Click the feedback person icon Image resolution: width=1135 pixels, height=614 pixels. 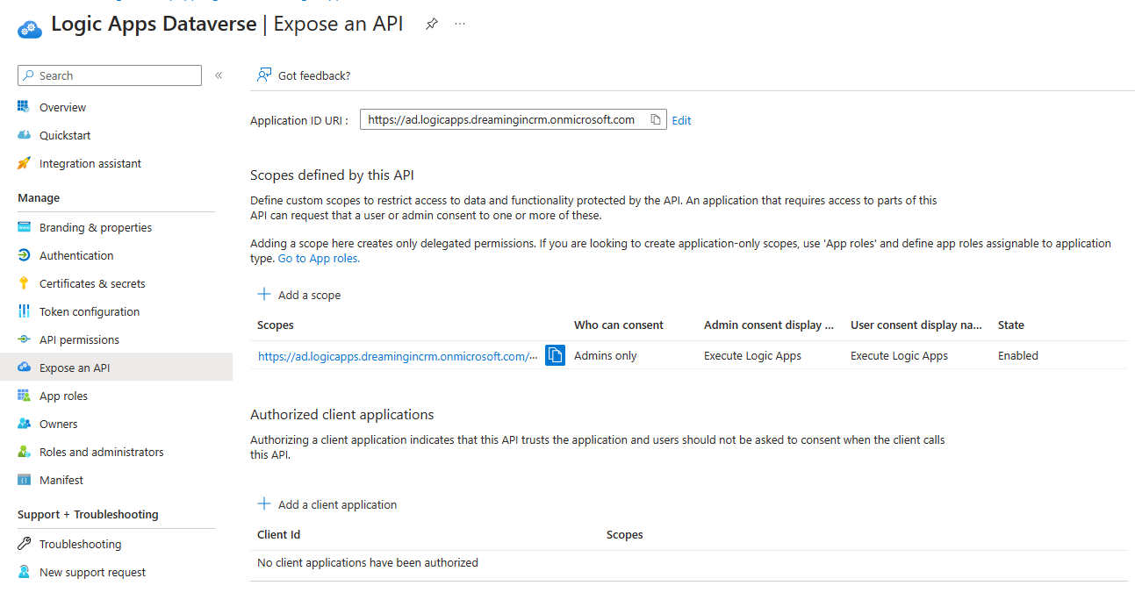point(264,75)
